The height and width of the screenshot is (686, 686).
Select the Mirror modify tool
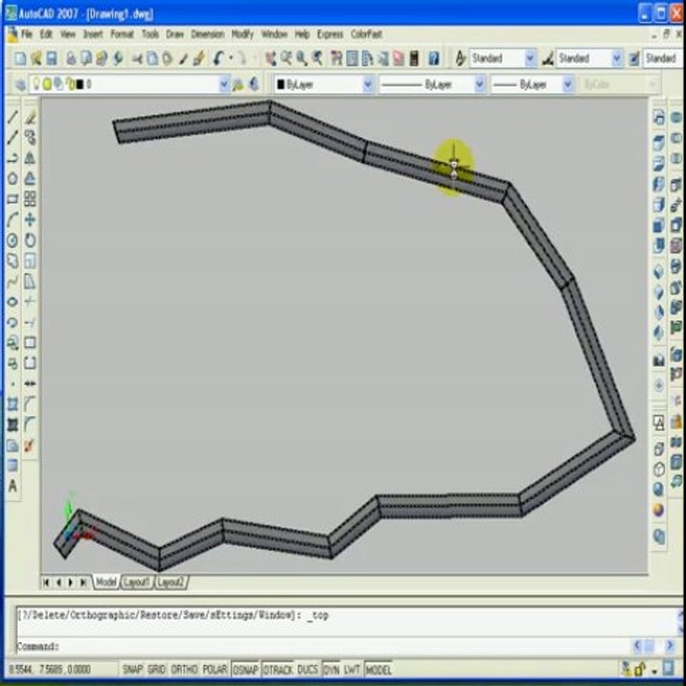pyautogui.click(x=30, y=158)
